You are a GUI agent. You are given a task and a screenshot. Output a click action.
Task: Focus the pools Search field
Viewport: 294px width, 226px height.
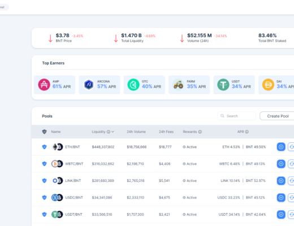(x=237, y=116)
